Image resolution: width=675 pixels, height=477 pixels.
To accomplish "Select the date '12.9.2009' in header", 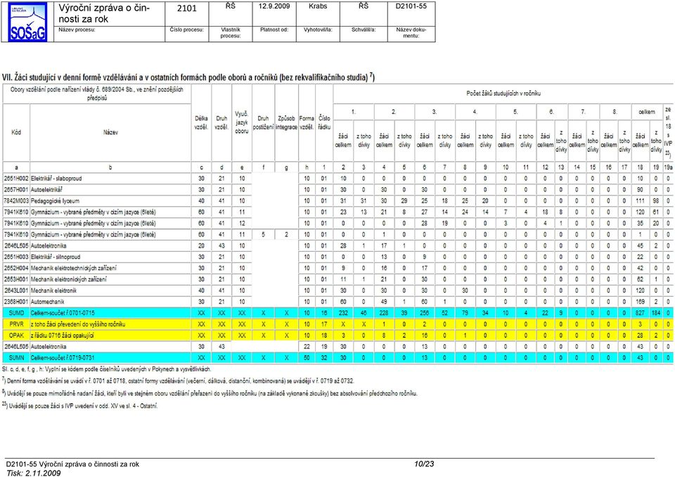I will (x=274, y=6).
